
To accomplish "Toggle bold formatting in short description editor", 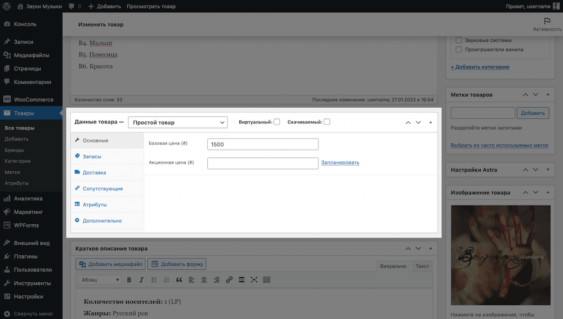I will [129, 280].
